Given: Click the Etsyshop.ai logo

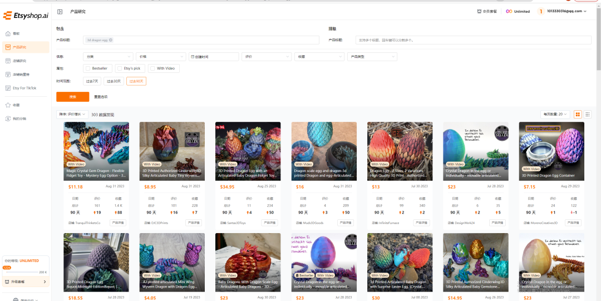Looking at the screenshot, I should point(25,16).
